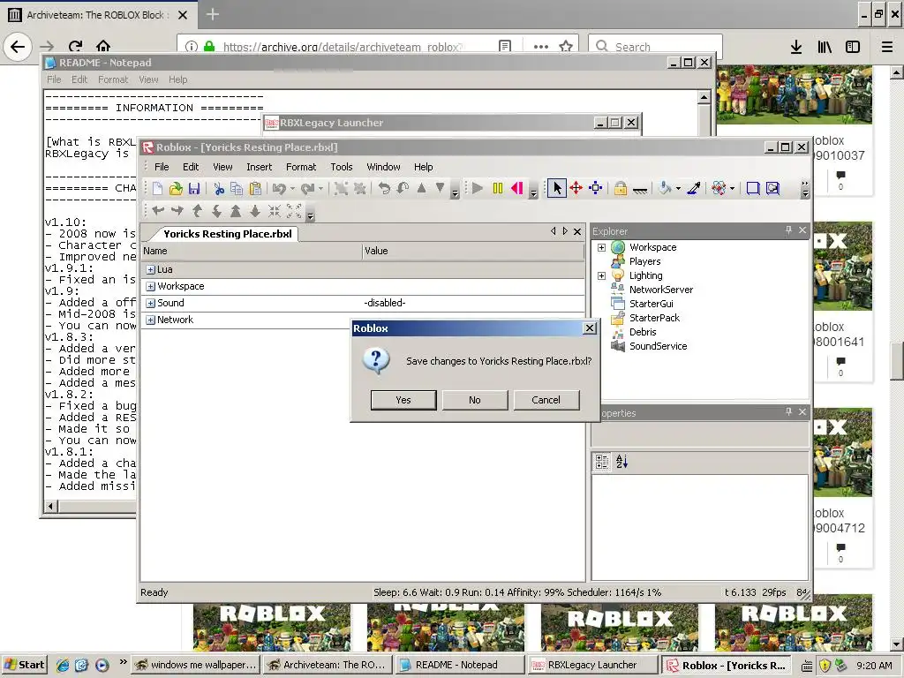Select the Yoricks Resting Place.rbxl tab
The width and height of the screenshot is (904, 678).
tap(227, 233)
